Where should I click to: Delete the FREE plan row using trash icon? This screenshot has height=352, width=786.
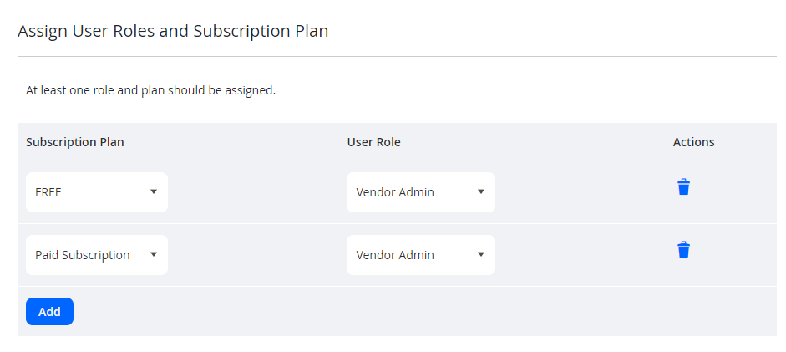(x=684, y=187)
